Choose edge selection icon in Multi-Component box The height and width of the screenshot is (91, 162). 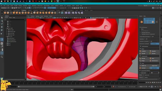pos(149,22)
